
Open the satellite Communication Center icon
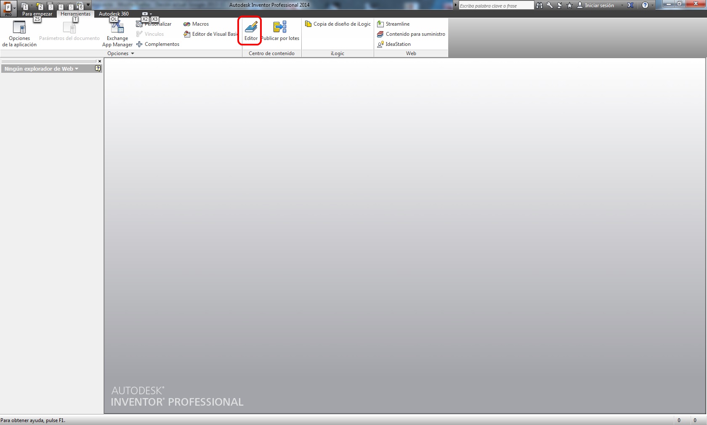(560, 5)
